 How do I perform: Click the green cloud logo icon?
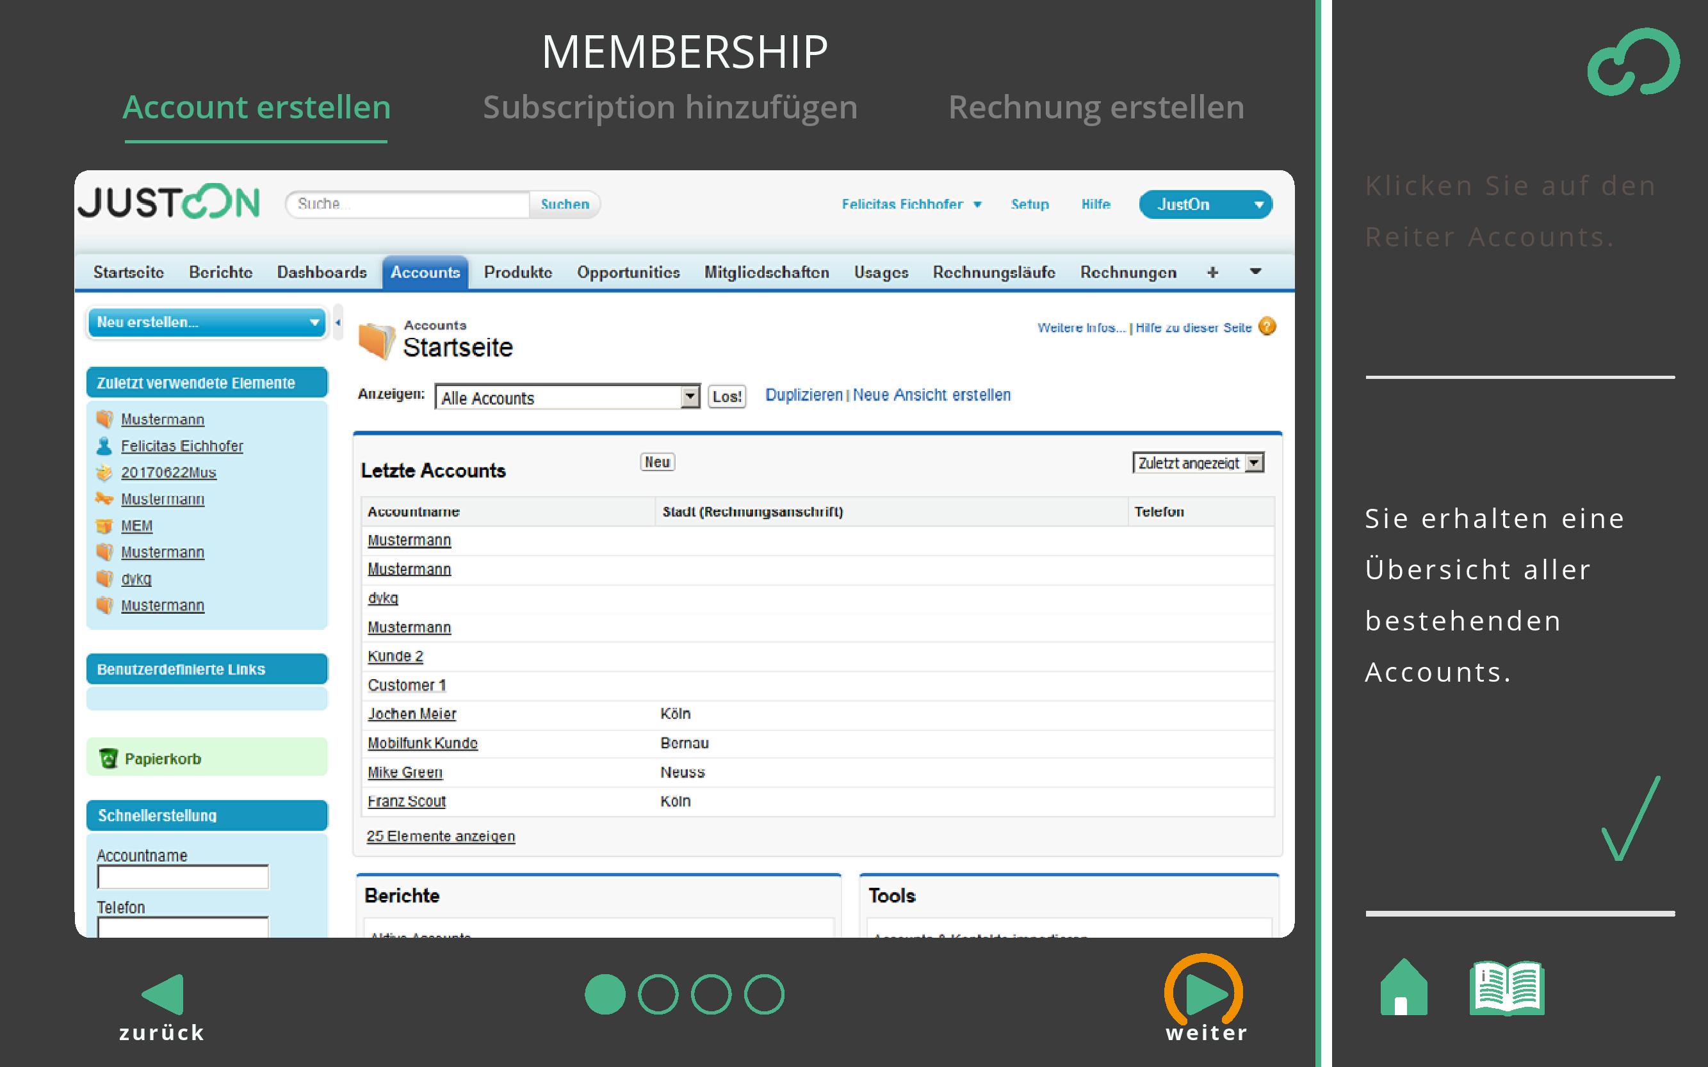point(1632,62)
